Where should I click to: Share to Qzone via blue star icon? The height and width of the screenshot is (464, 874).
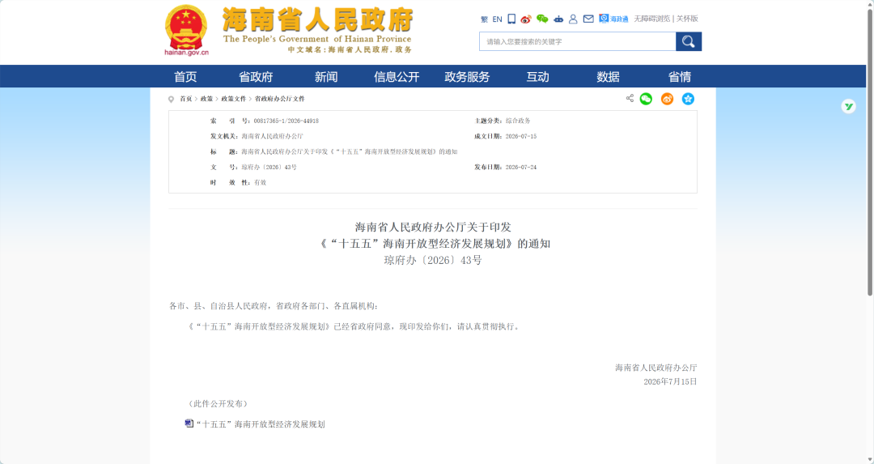(689, 99)
